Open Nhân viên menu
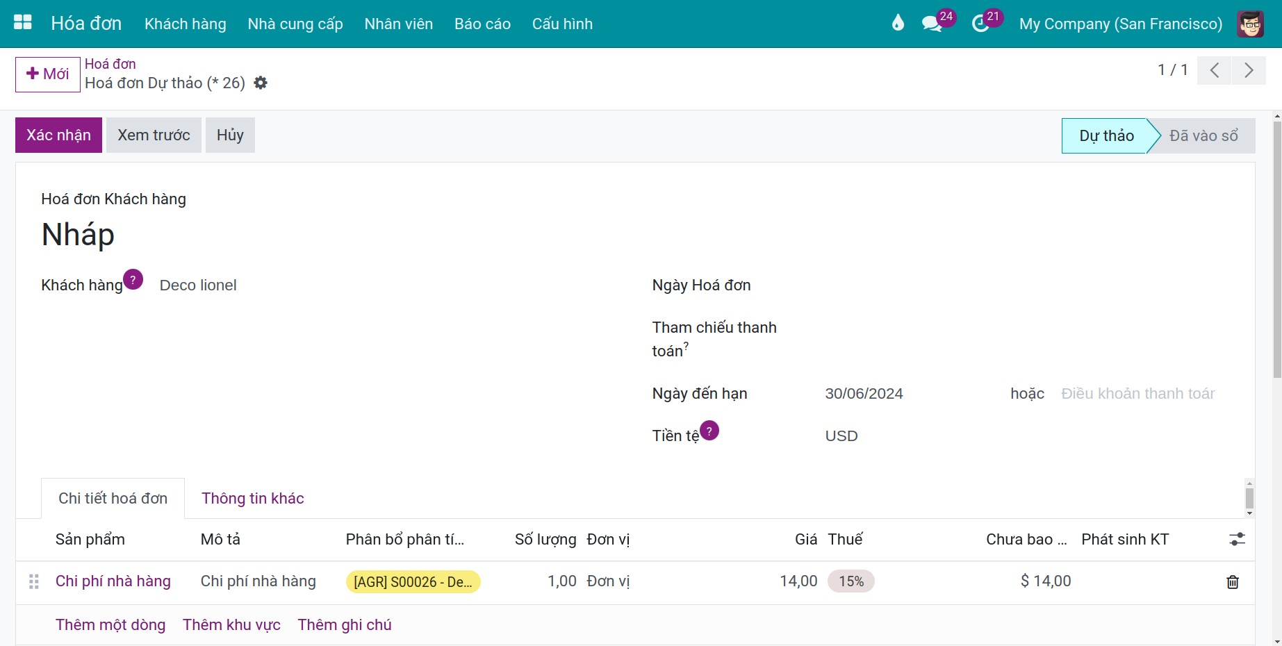The height and width of the screenshot is (646, 1282). 399,24
